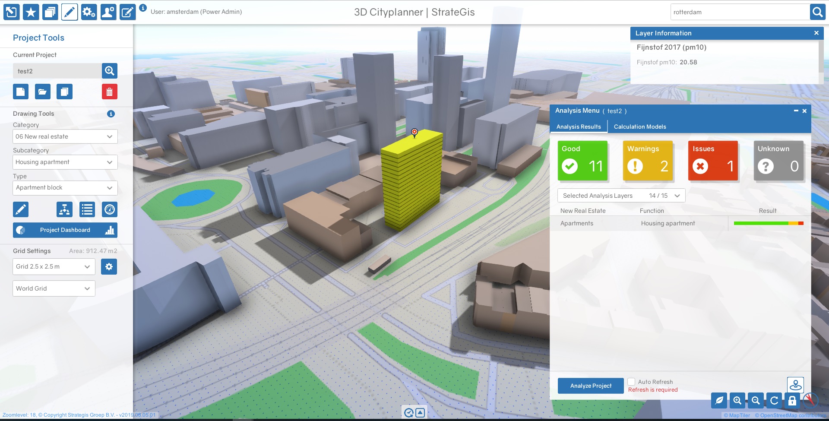Click the double-gear settings icon in top toolbar

click(x=89, y=12)
